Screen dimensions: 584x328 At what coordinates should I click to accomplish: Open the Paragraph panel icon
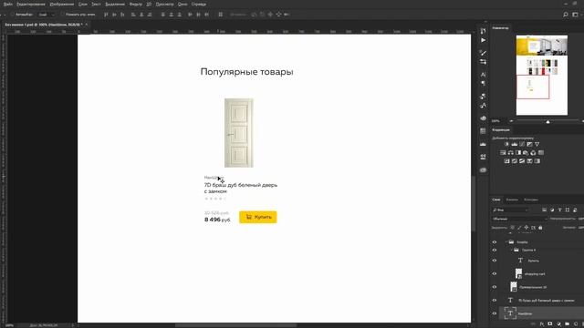483,83
